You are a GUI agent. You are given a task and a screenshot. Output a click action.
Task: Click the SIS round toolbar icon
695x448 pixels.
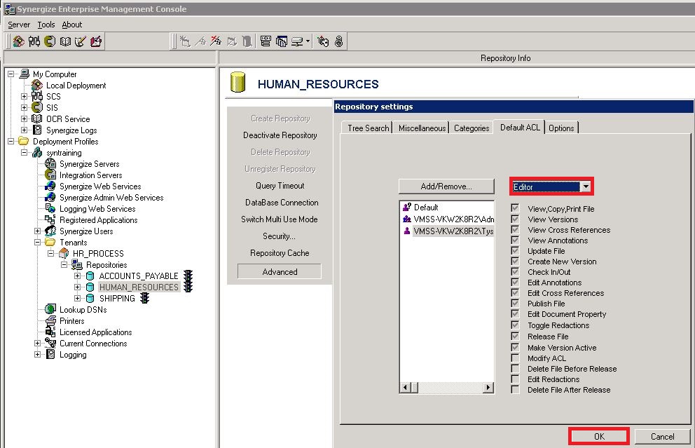coord(50,41)
